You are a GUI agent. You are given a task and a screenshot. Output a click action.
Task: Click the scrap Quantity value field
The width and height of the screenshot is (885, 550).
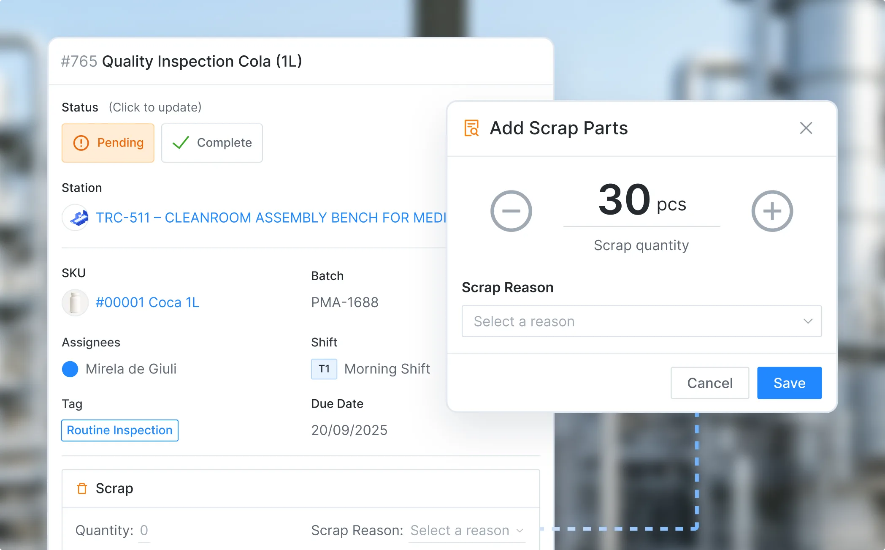(144, 531)
